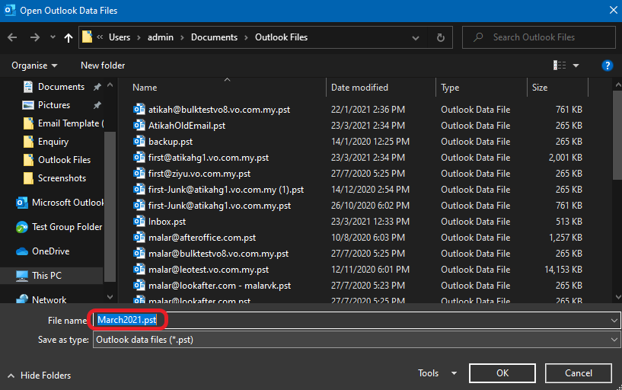Click the Back navigation arrow
The height and width of the screenshot is (390, 622).
tap(12, 37)
